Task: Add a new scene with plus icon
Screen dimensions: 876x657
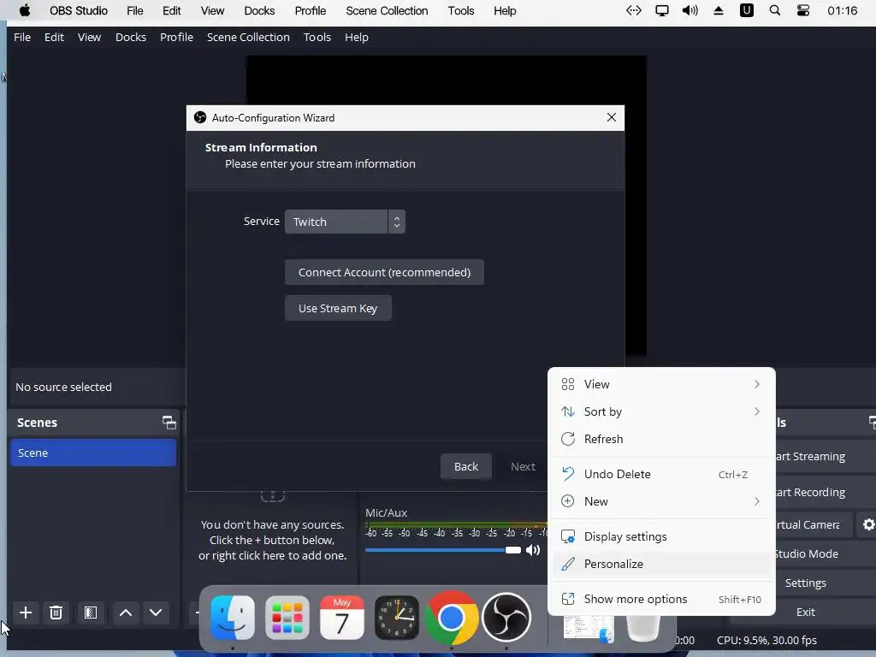Action: pos(25,613)
